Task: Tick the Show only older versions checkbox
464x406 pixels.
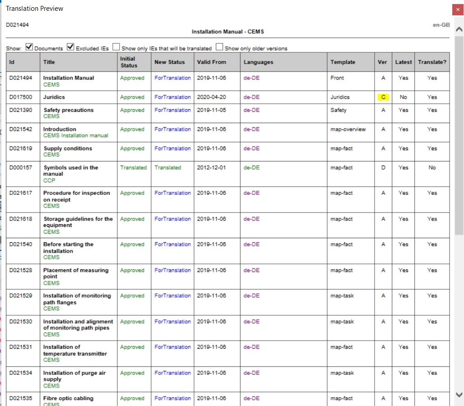Action: 219,47
